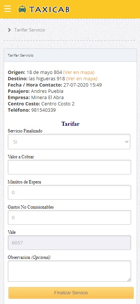This screenshot has width=140, height=304.
Task: Select the Gastos No Comisionables field
Action: click(x=69, y=217)
